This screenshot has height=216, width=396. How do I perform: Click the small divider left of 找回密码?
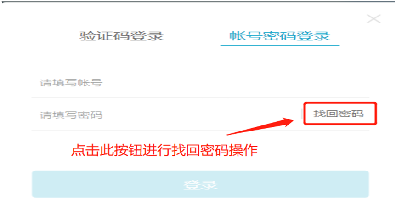302,114
